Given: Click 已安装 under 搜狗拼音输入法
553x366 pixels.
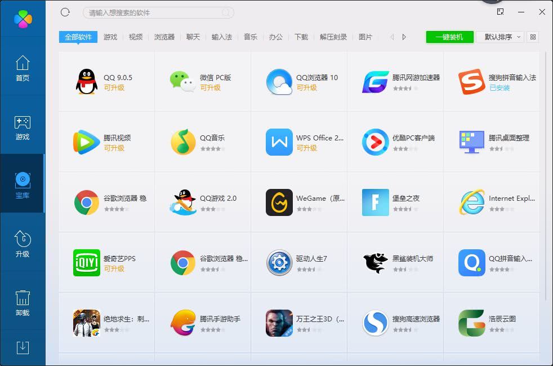Looking at the screenshot, I should 500,87.
